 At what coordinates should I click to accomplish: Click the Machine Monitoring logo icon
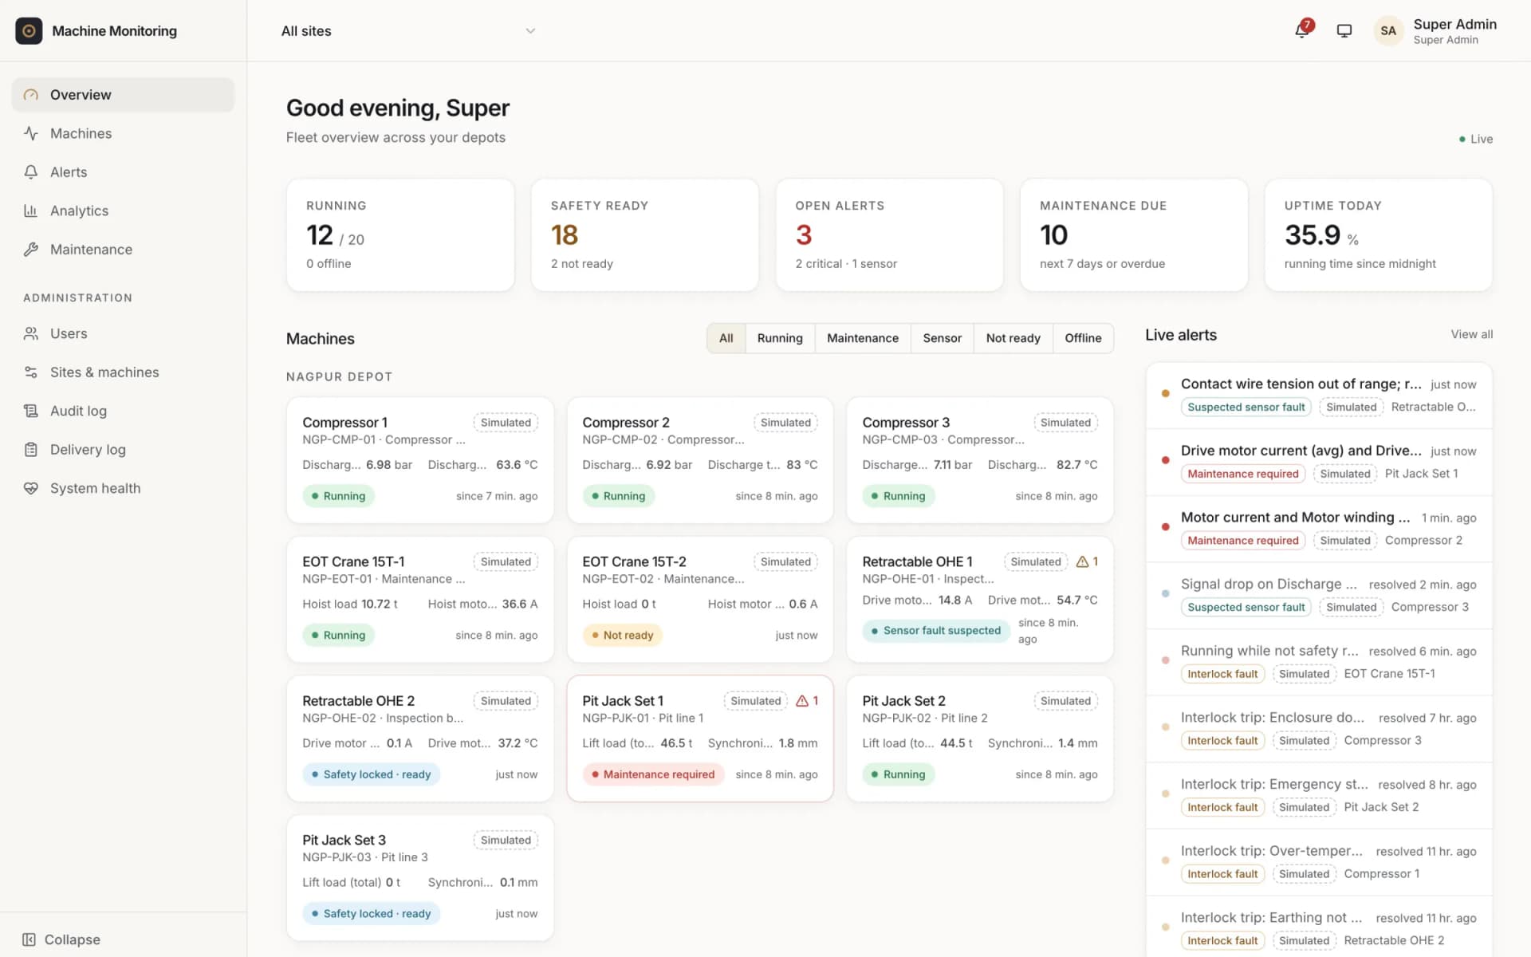tap(29, 30)
